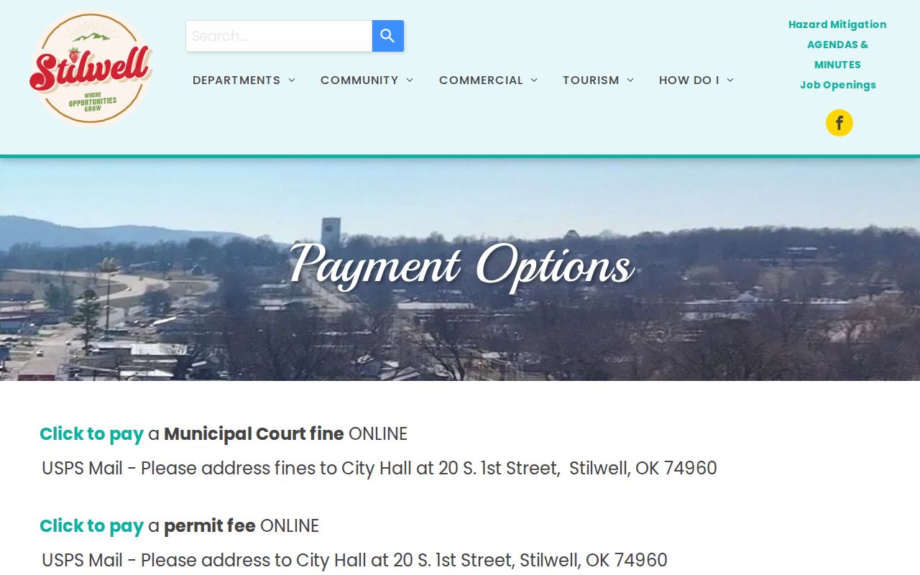Open the Departments menu
This screenshot has height=575, width=920.
244,80
